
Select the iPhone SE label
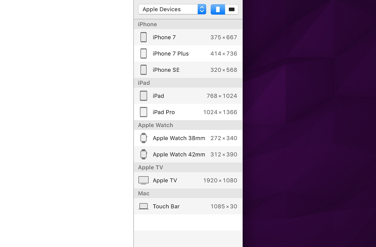tap(166, 70)
